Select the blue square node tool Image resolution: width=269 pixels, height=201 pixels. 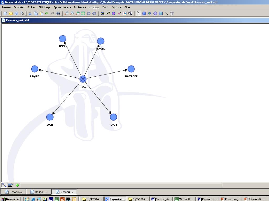pos(161,13)
